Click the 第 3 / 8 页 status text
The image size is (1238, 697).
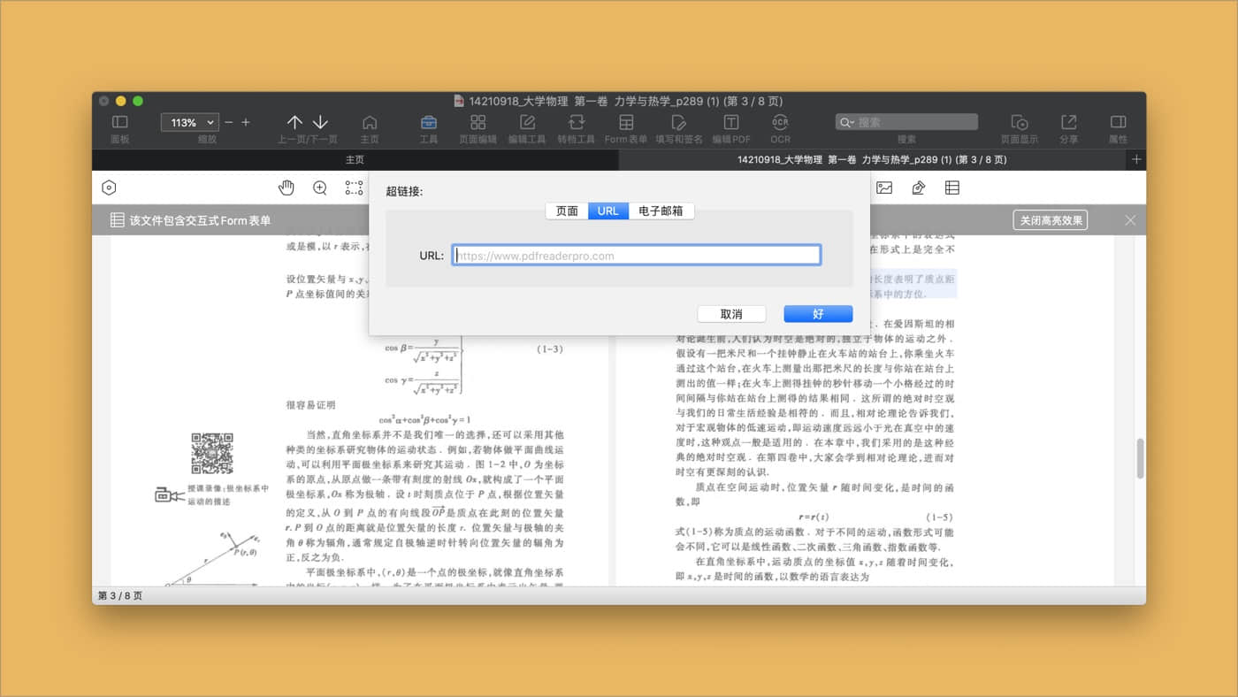(x=120, y=596)
